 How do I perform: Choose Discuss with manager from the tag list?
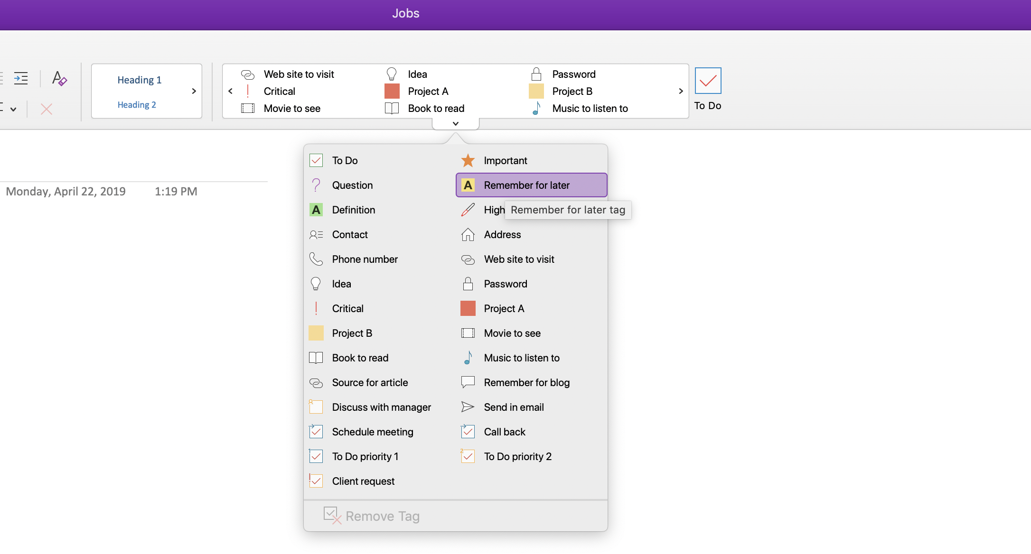(x=381, y=407)
